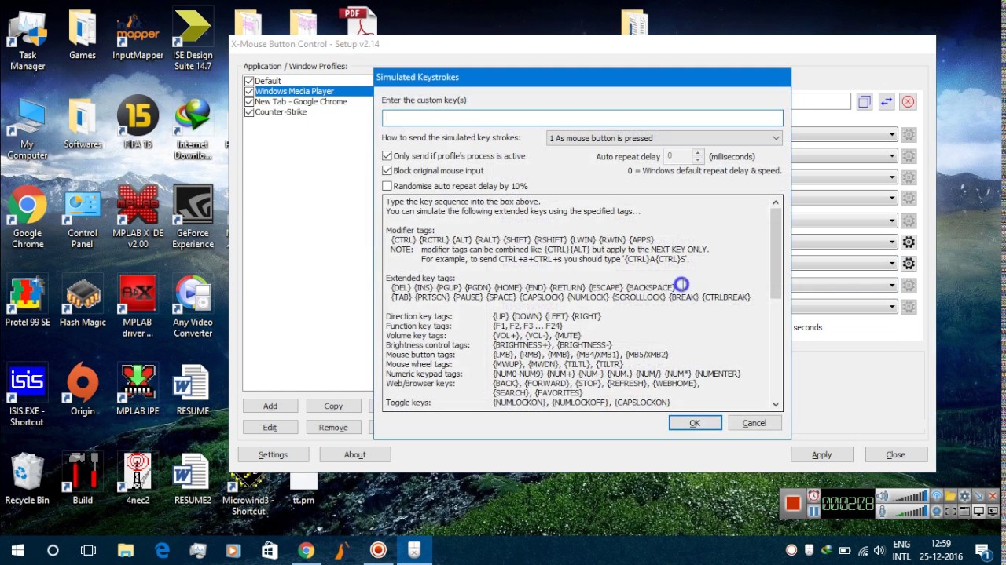Click the blue swap arrows icon in X-Mouse
The width and height of the screenshot is (1006, 565).
point(886,101)
